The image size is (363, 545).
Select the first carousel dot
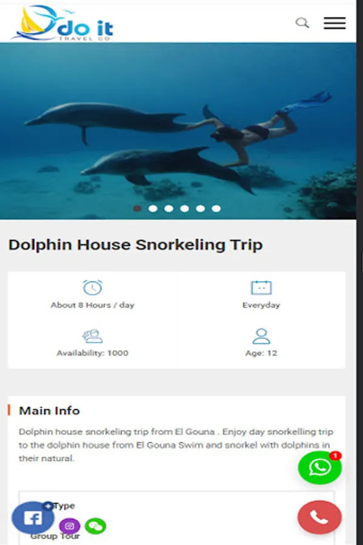pos(138,208)
